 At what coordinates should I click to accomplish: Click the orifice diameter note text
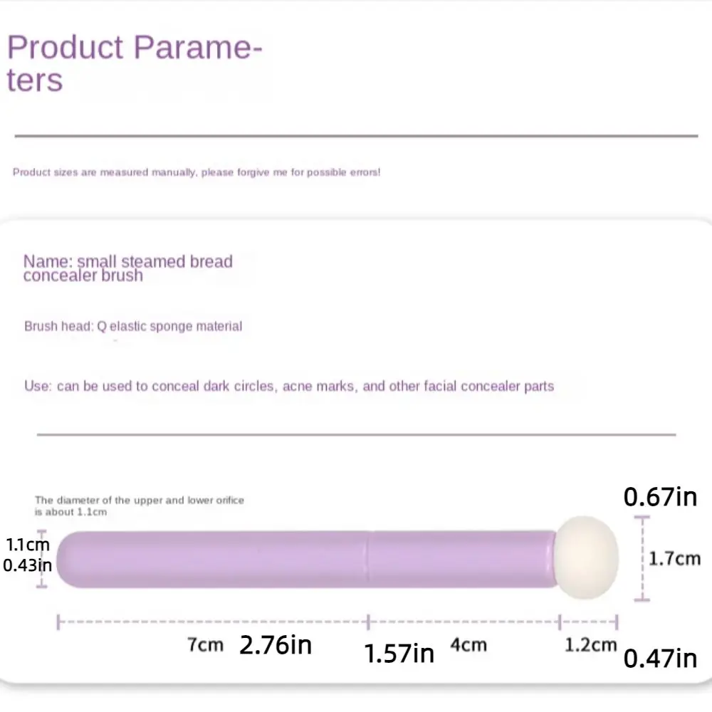(139, 506)
